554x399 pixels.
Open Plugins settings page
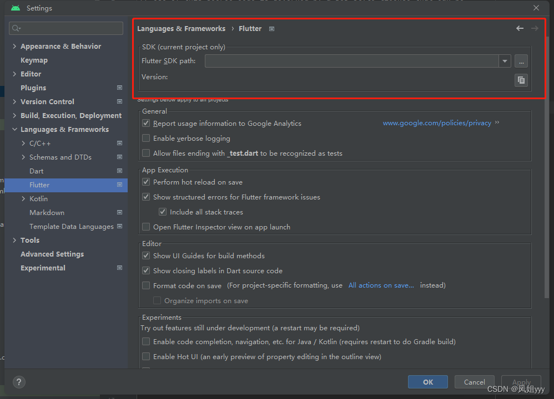pos(33,88)
